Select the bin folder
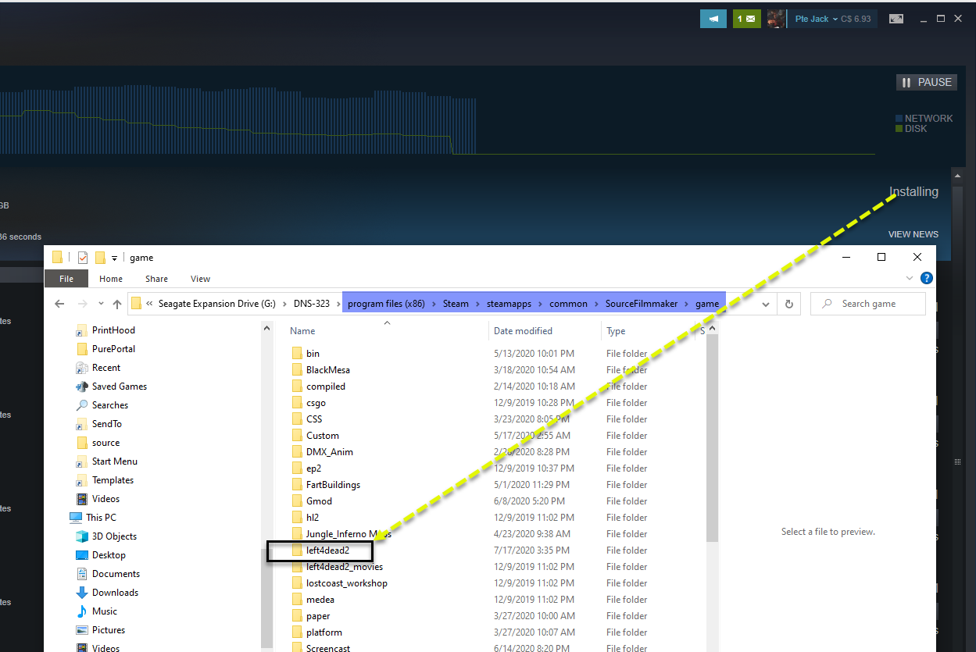976x652 pixels. [313, 354]
